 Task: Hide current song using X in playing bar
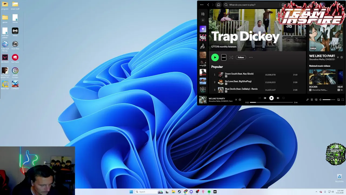click(x=236, y=100)
